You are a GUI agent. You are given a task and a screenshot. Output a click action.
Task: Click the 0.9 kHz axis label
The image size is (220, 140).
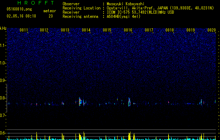(x=3, y=80)
